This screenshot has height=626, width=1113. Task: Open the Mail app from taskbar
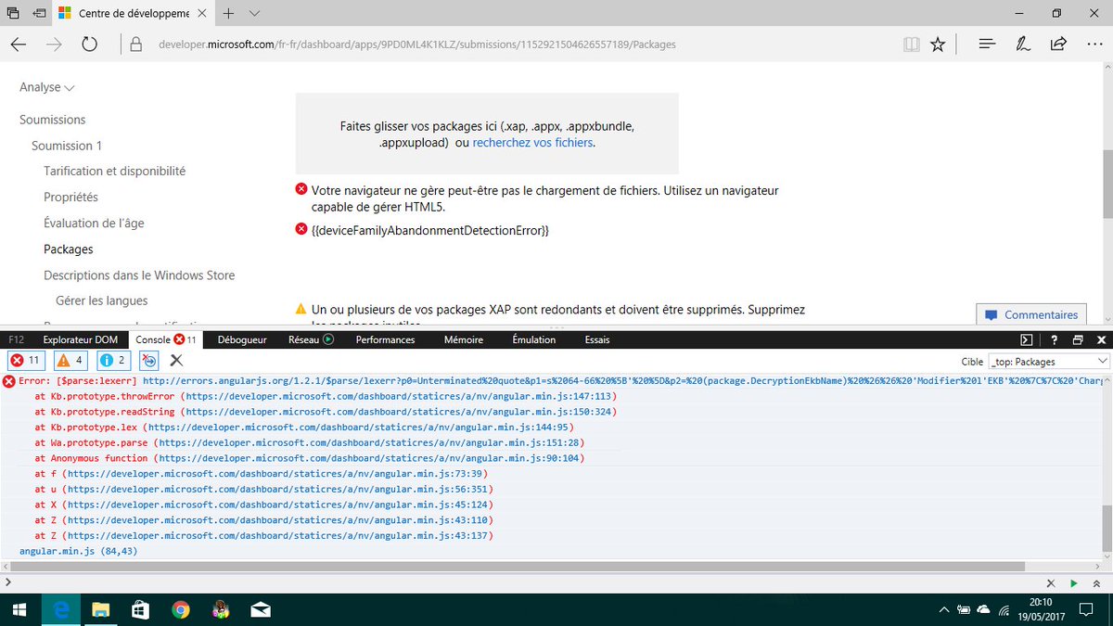[261, 609]
